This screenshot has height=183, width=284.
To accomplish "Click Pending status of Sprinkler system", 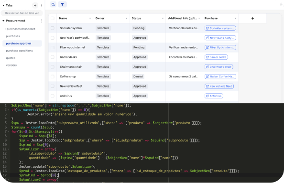I will (x=139, y=28).
